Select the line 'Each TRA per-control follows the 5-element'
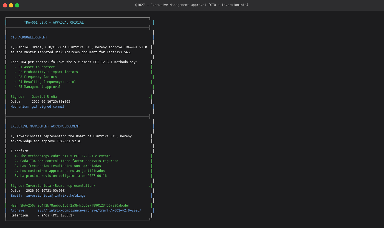Image resolution: width=384 pixels, height=228 pixels. pyautogui.click(x=74, y=62)
